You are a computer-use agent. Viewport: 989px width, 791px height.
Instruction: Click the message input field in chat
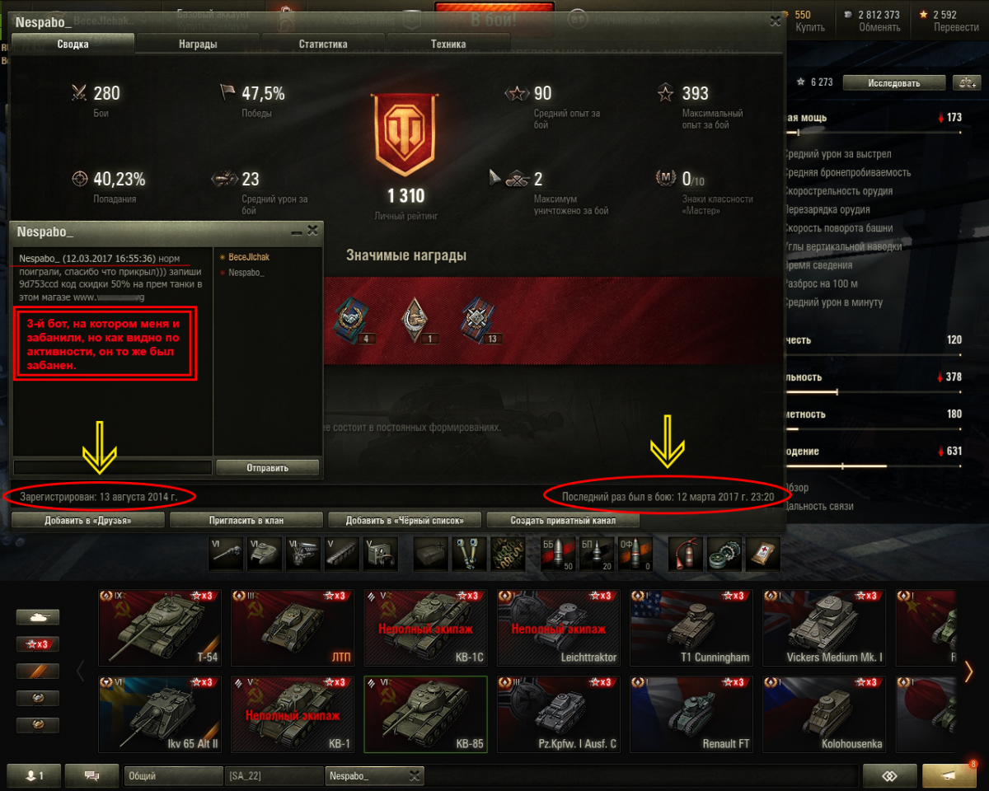(113, 467)
